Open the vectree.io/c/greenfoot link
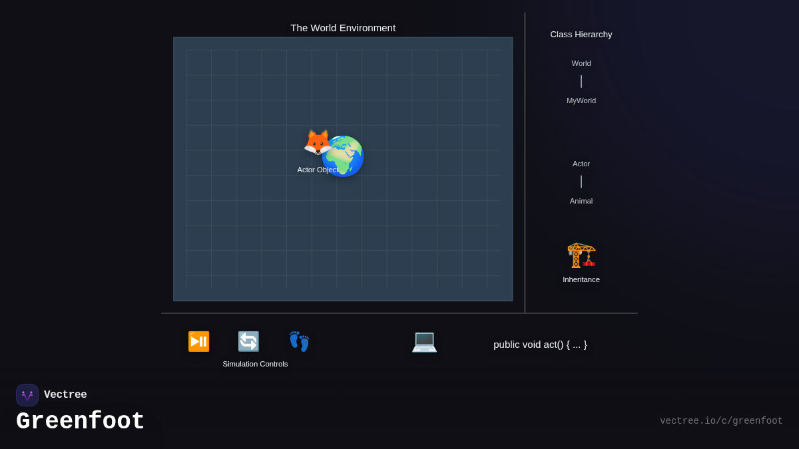 tap(721, 421)
